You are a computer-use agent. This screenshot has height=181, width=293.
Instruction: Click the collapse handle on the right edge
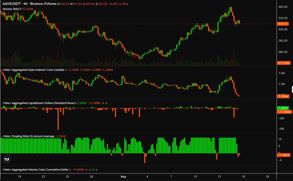coord(292,90)
